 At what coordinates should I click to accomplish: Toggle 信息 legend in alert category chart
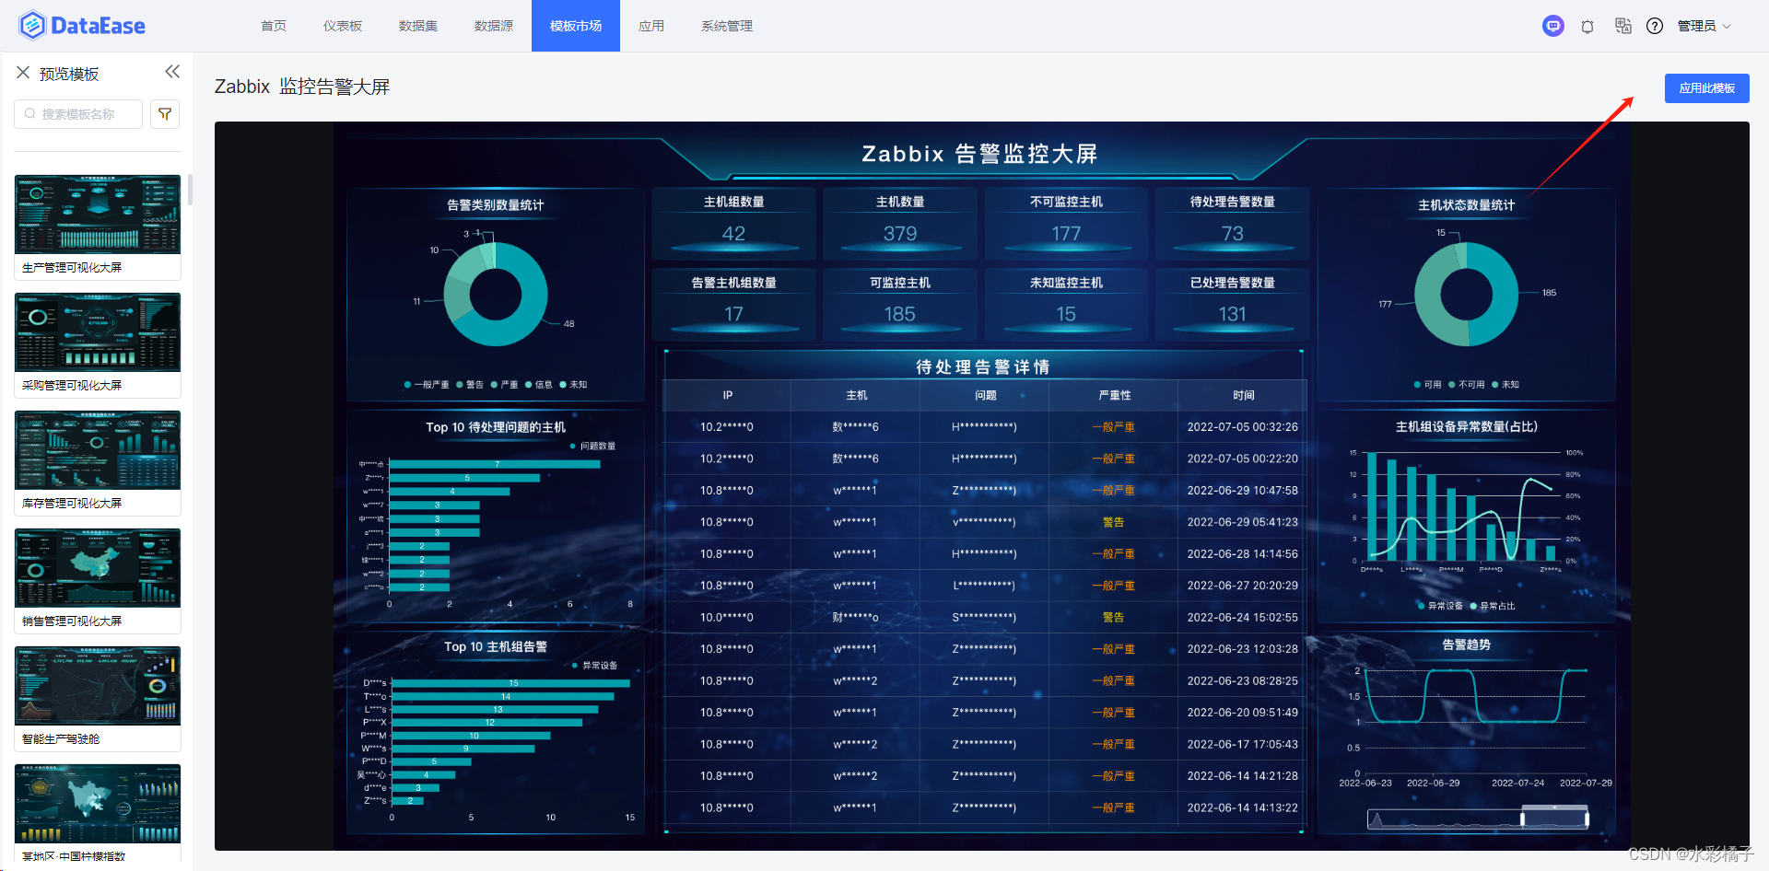(539, 385)
